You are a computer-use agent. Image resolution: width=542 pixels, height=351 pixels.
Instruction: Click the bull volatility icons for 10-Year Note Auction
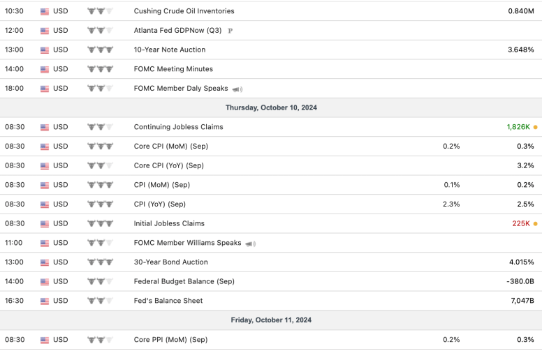click(100, 50)
